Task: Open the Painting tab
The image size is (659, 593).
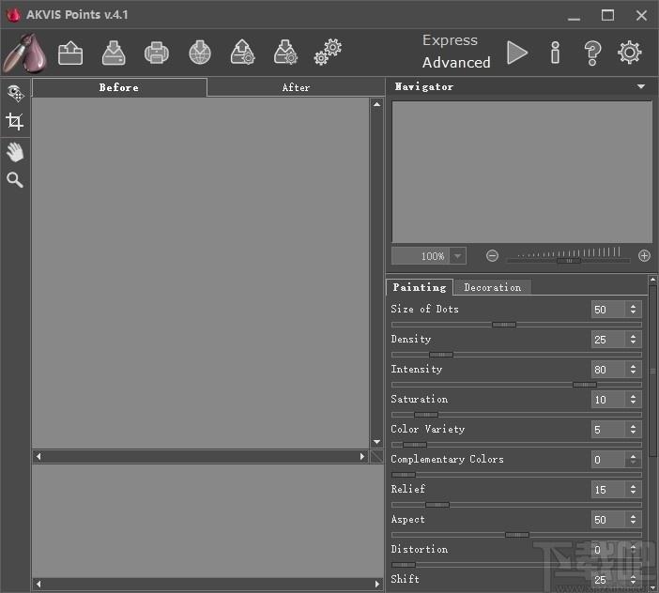Action: point(420,287)
